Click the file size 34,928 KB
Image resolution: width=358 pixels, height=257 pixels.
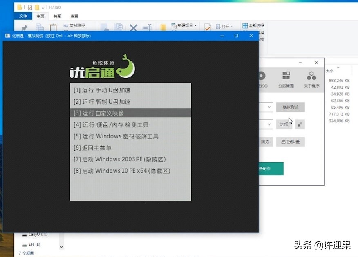(340, 94)
